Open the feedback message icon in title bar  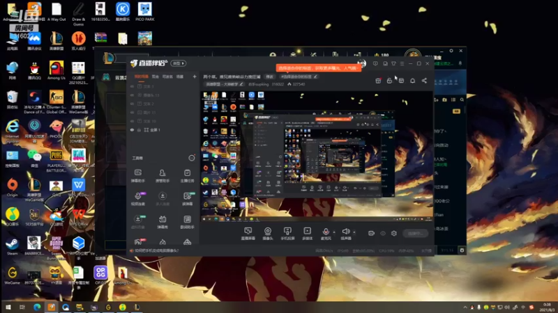375,63
